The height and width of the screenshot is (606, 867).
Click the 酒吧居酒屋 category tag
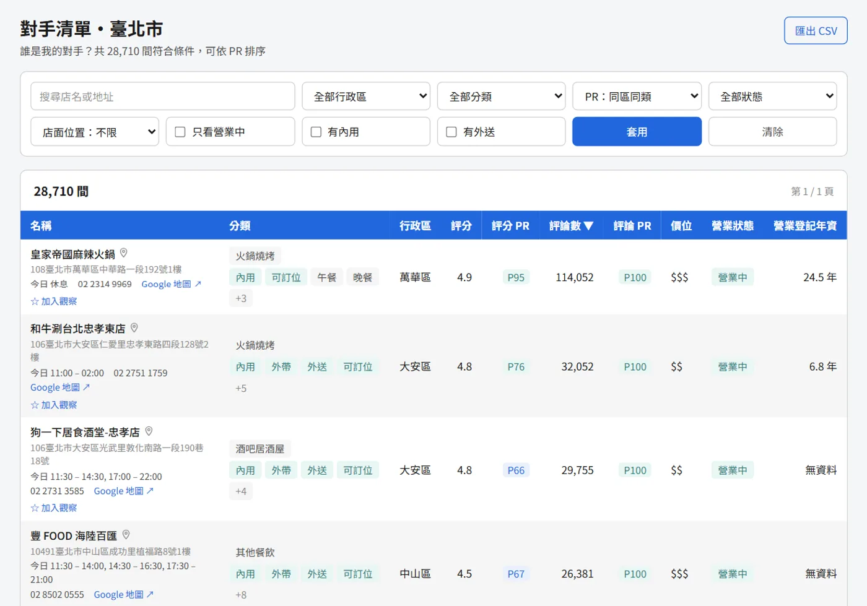point(260,449)
